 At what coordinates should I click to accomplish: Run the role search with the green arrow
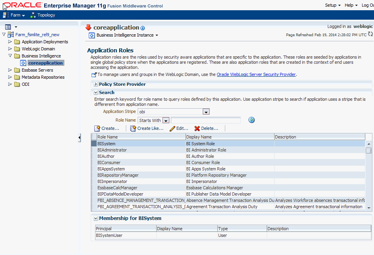[x=251, y=120]
